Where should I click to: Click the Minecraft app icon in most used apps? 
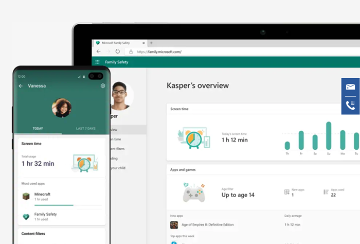click(26, 197)
